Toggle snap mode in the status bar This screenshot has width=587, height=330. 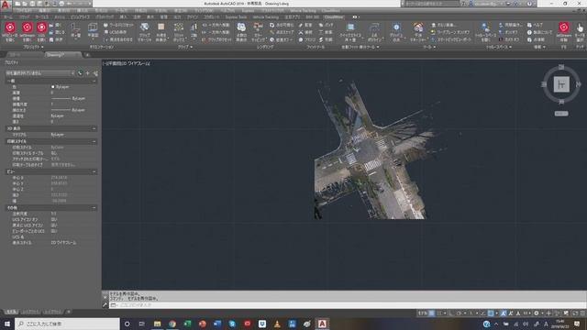click(439, 313)
